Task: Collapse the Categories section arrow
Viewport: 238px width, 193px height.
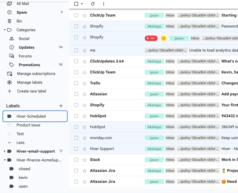Action: tap(5, 30)
